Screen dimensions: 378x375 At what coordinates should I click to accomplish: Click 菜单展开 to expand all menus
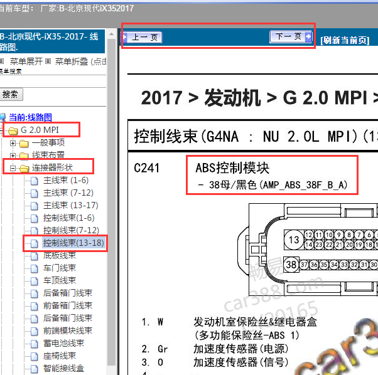(x=26, y=61)
